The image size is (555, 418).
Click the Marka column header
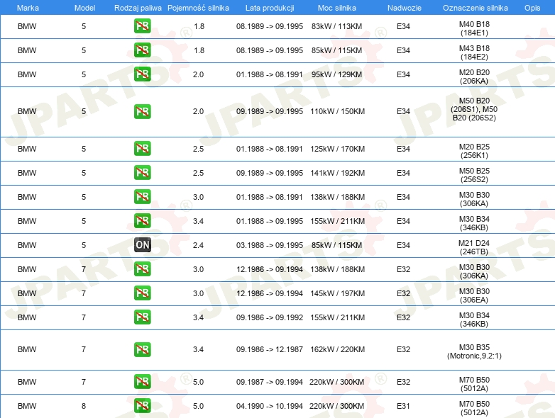(x=28, y=8)
